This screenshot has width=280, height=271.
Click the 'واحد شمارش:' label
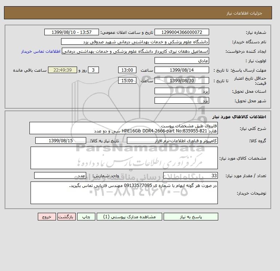coord(105,176)
